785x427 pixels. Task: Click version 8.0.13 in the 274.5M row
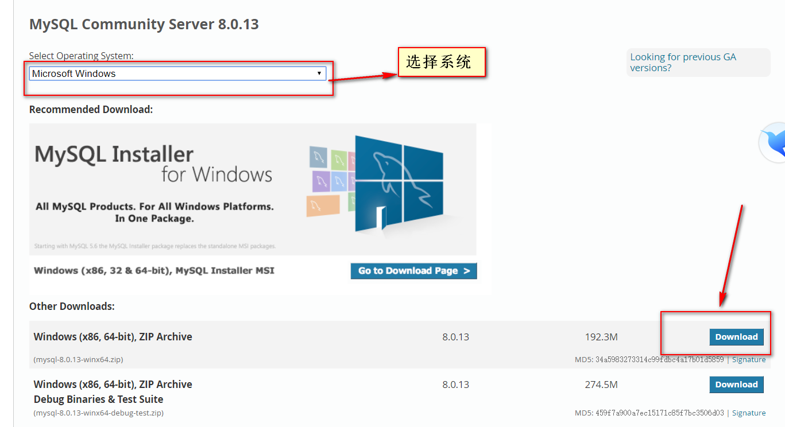[455, 385]
